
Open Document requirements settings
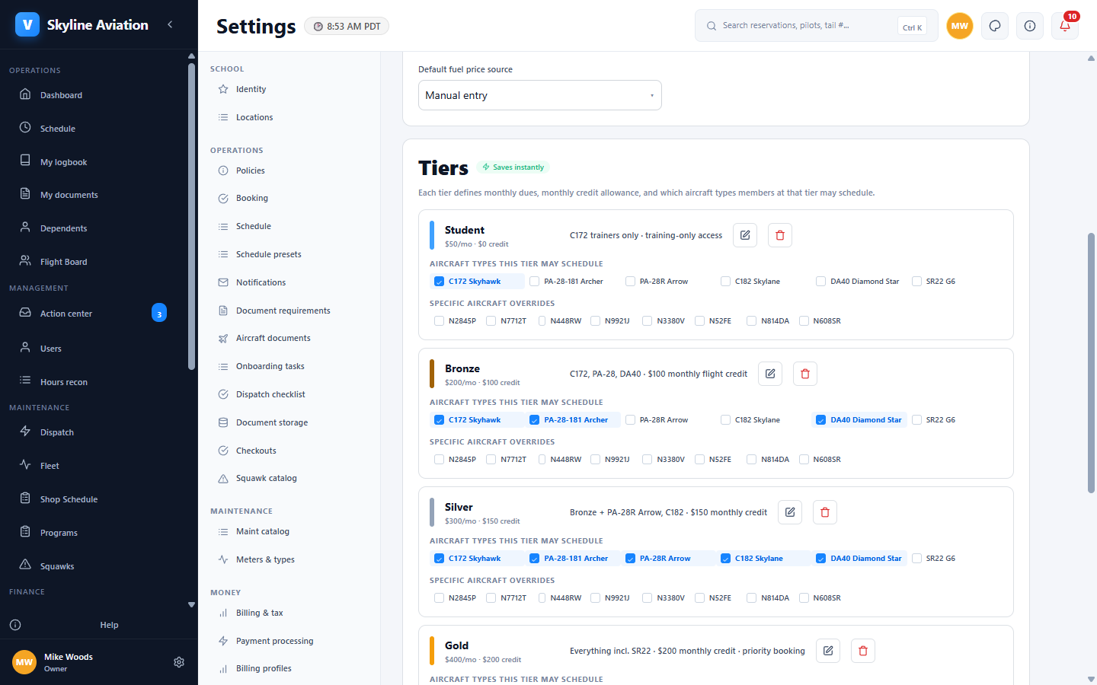coord(289,311)
